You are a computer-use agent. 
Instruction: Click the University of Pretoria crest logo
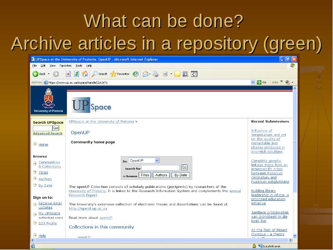49,98
